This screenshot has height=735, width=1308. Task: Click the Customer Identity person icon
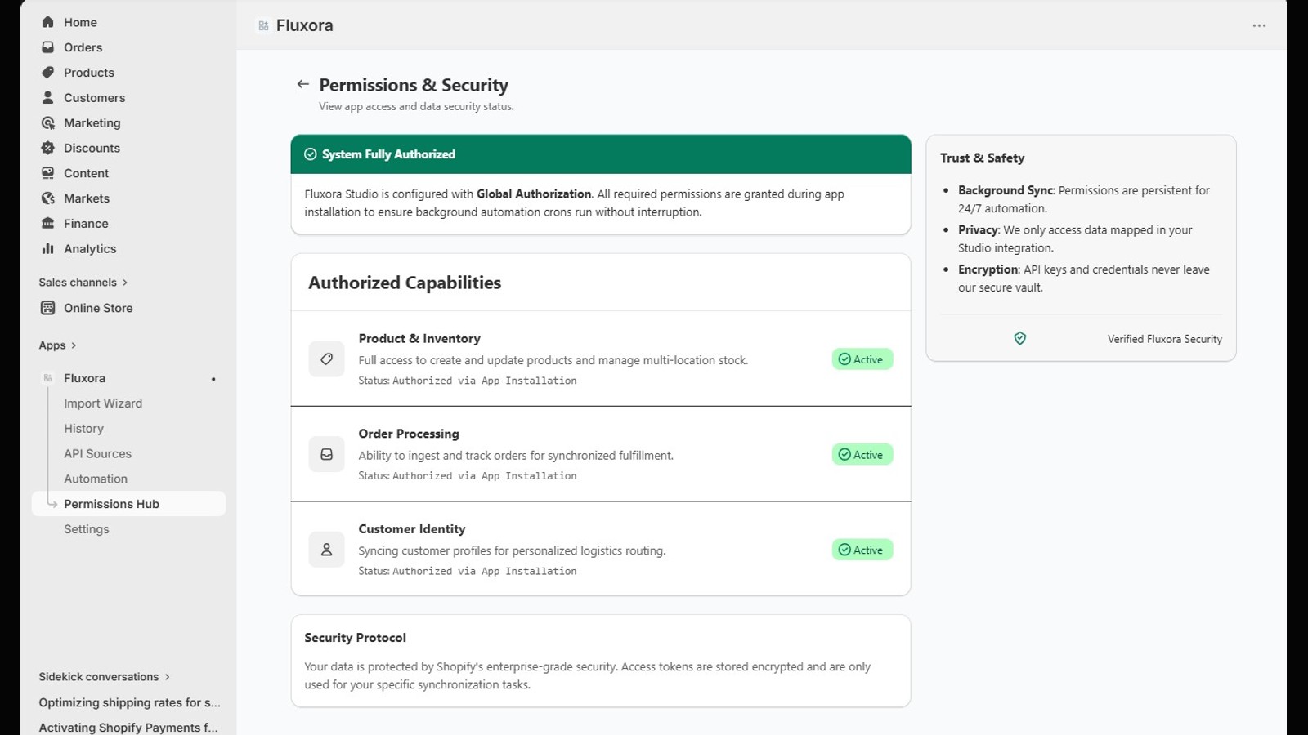click(326, 550)
